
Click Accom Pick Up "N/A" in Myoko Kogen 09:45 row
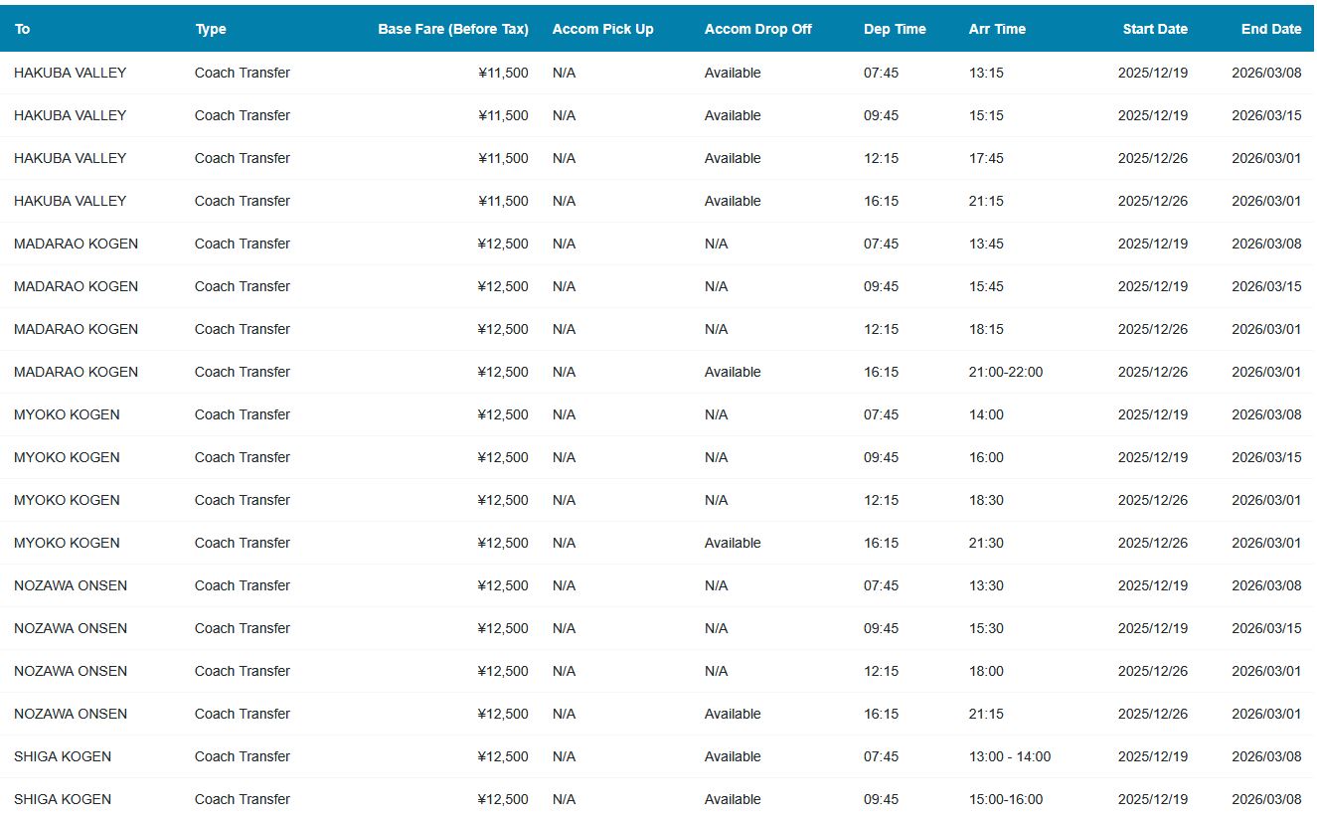point(564,457)
